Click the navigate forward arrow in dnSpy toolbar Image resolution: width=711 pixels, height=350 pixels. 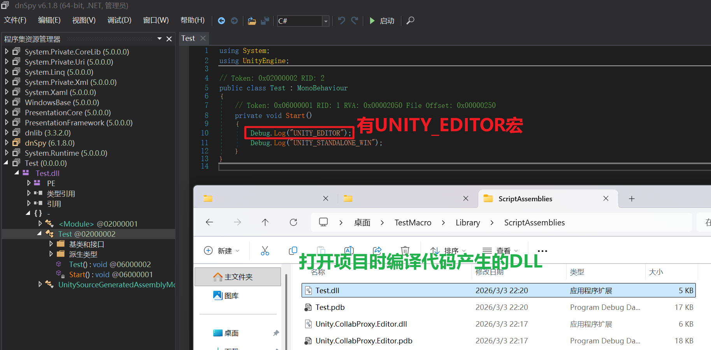pos(234,21)
